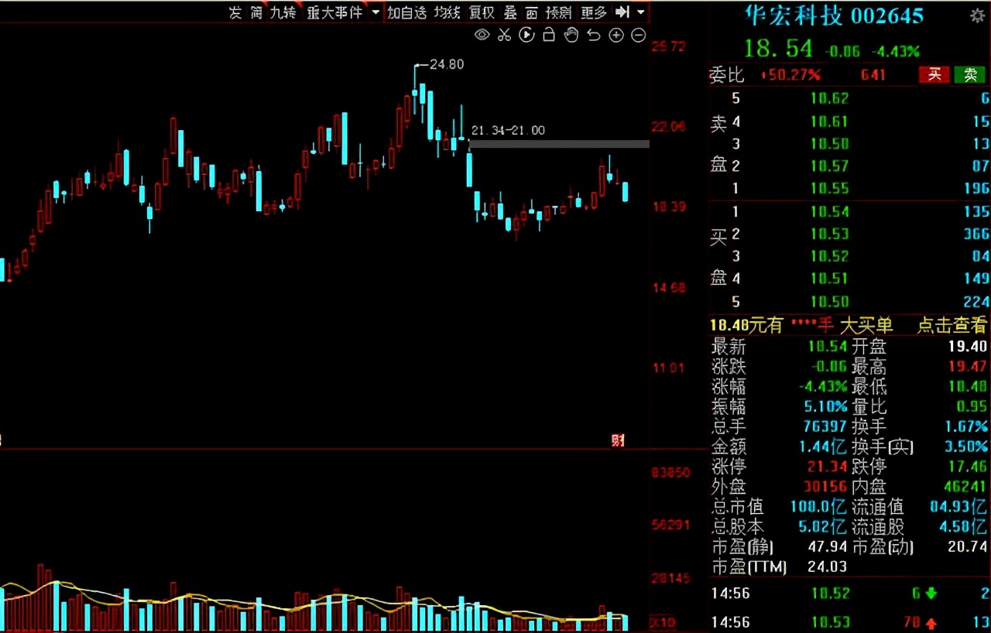Click the undo arrow icon
Image resolution: width=991 pixels, height=633 pixels.
(594, 35)
